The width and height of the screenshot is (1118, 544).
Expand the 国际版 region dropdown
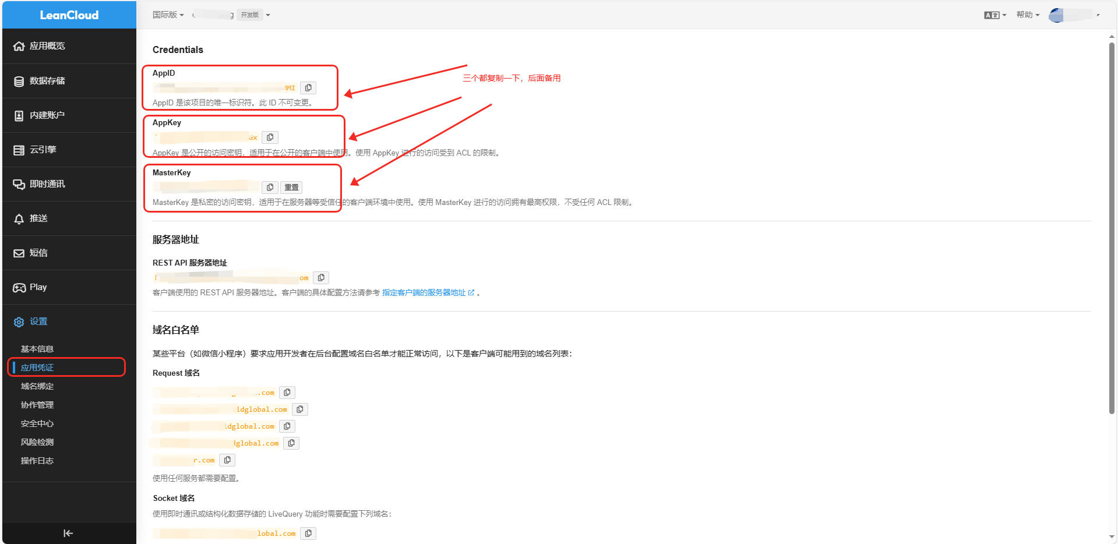[168, 15]
